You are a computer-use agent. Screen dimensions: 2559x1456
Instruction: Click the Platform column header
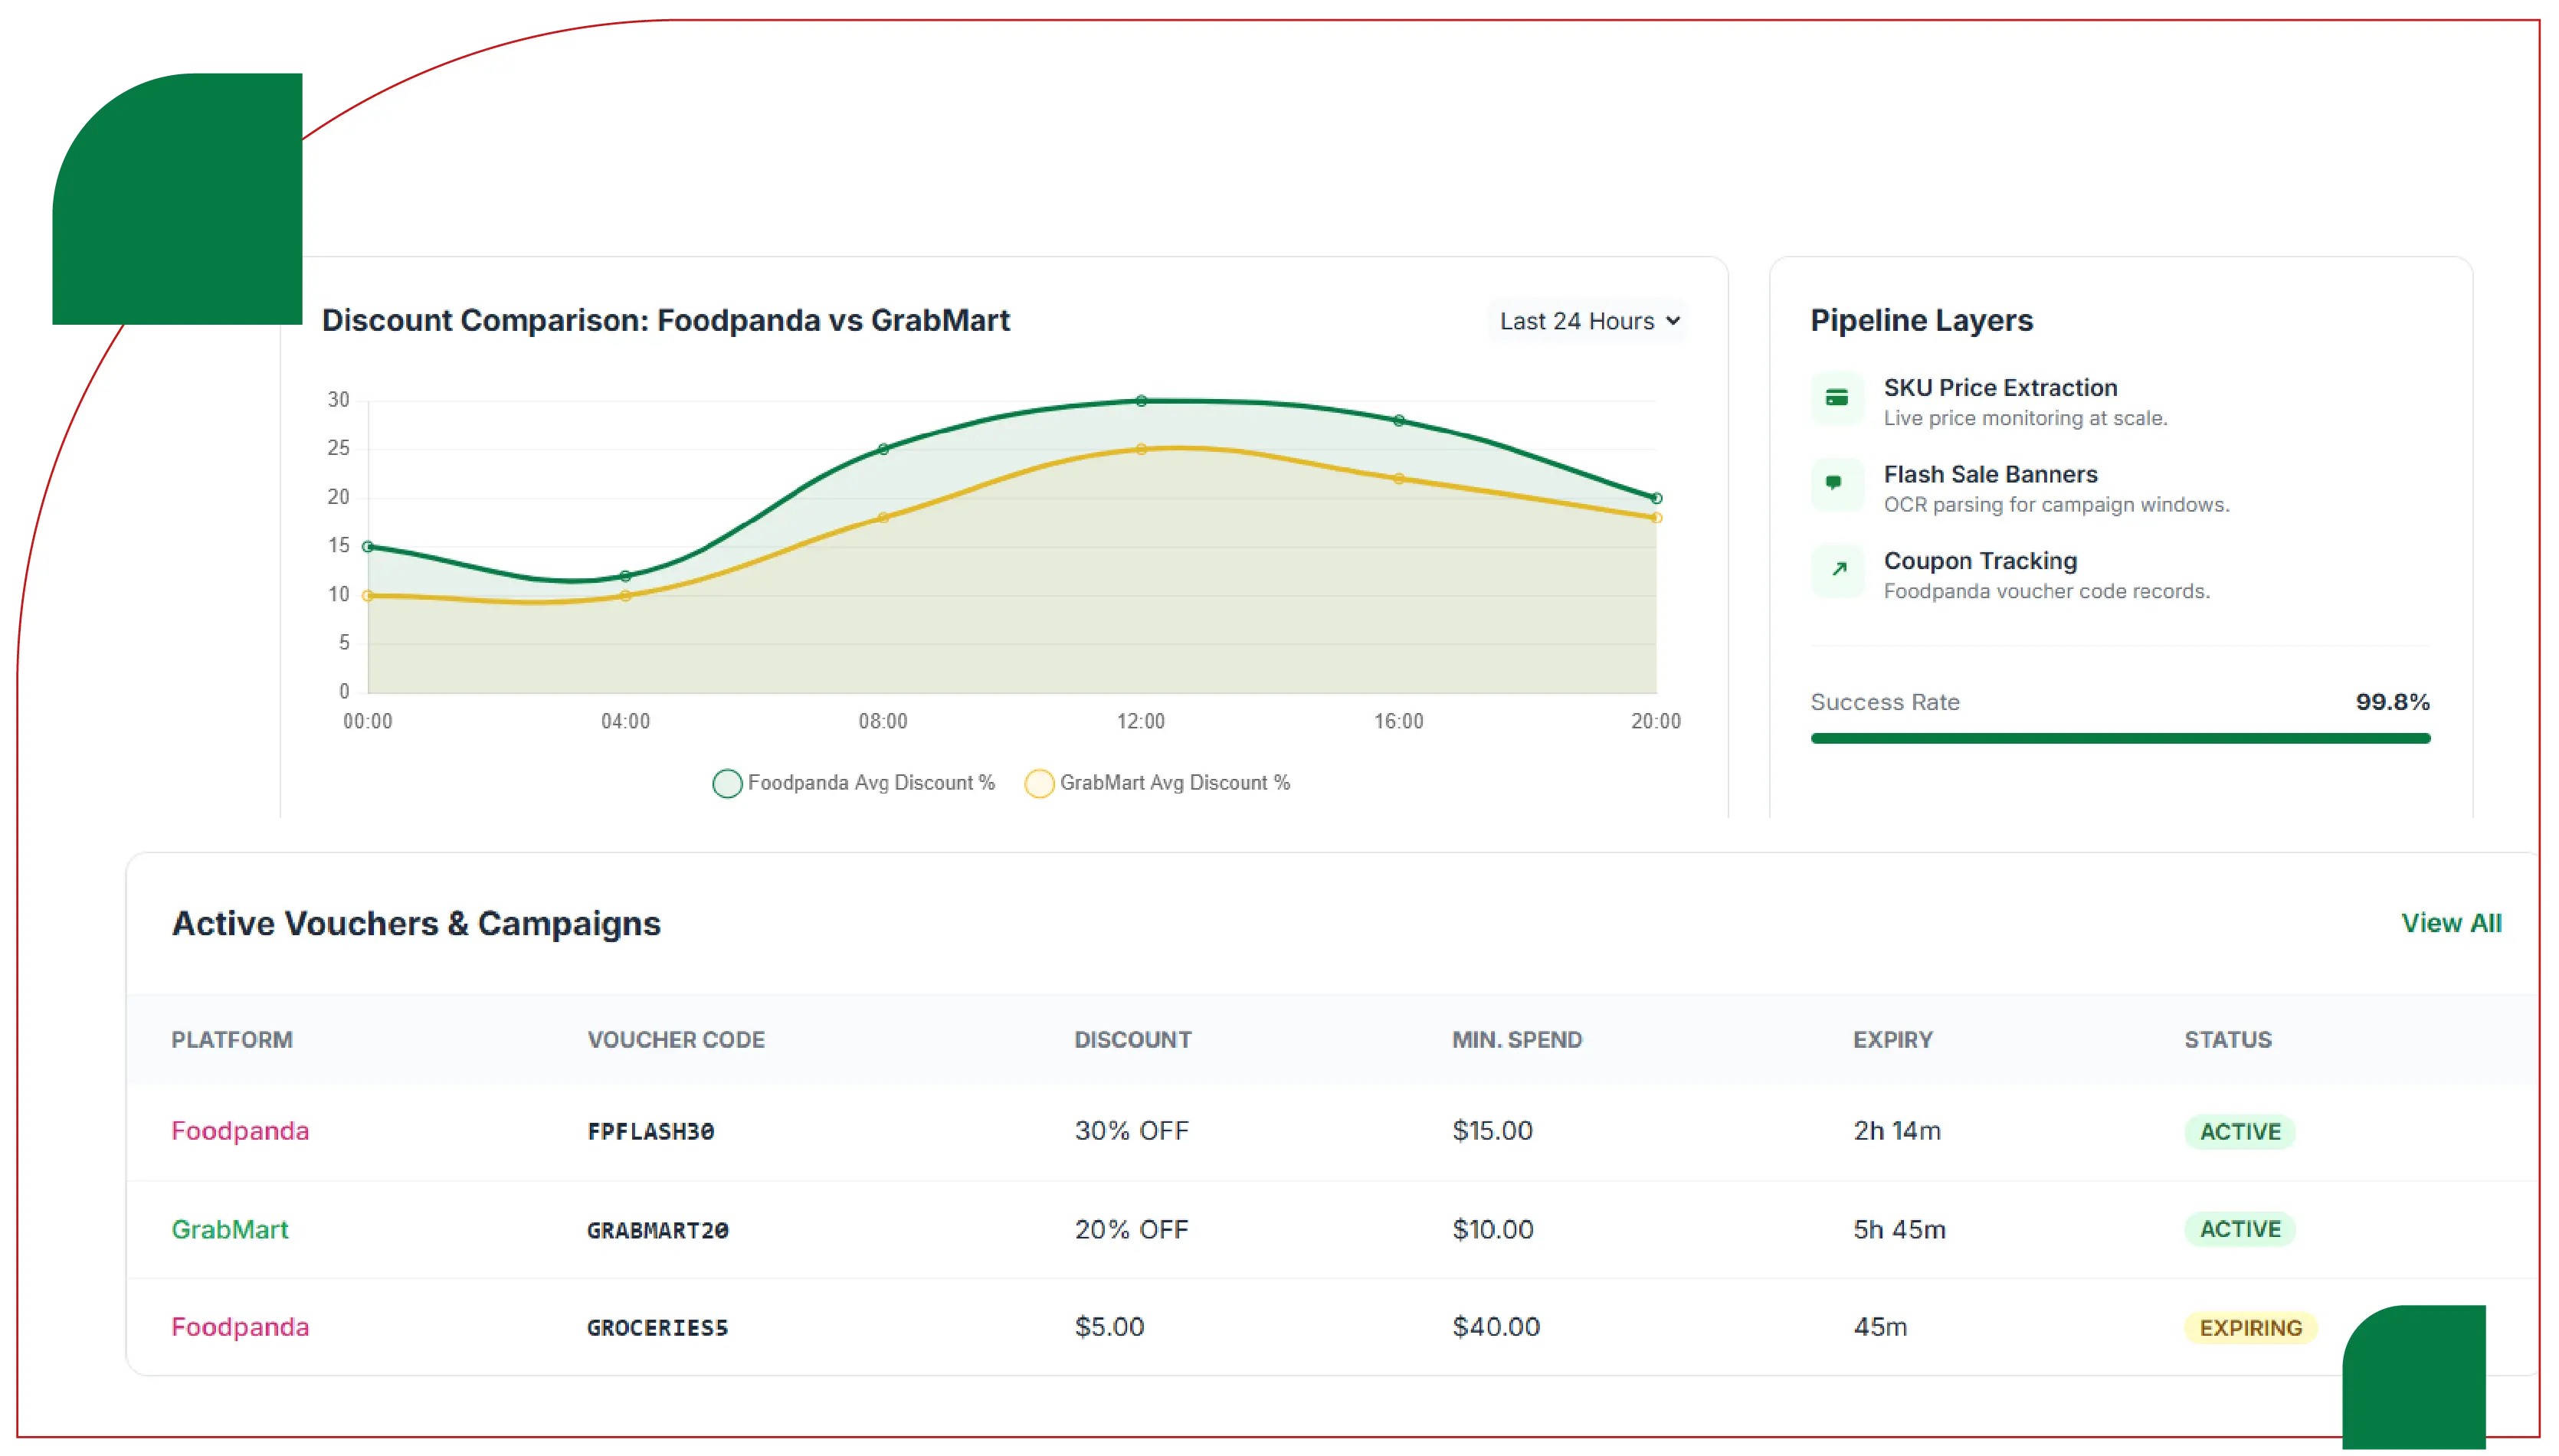[232, 1039]
